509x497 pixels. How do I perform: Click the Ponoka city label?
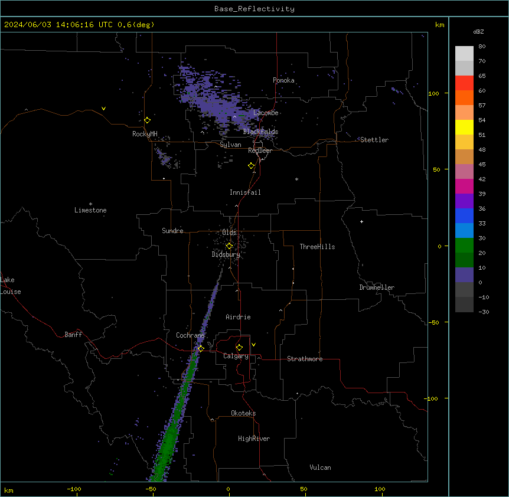coord(283,80)
